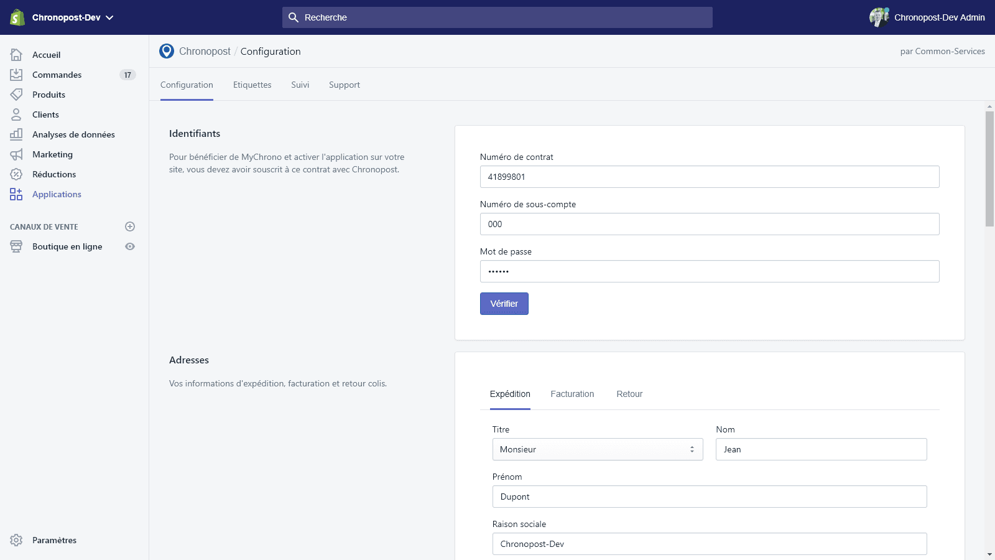Viewport: 995px width, 560px height.
Task: Click inside the Recherche search field
Action: coord(497,17)
